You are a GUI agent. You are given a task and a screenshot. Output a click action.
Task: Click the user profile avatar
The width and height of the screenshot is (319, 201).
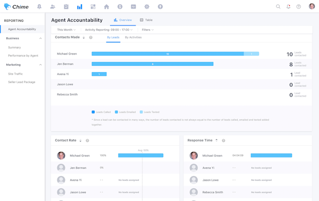point(312,6)
